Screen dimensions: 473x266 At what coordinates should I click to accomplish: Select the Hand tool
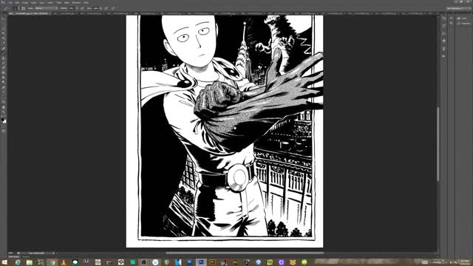pos(4,107)
